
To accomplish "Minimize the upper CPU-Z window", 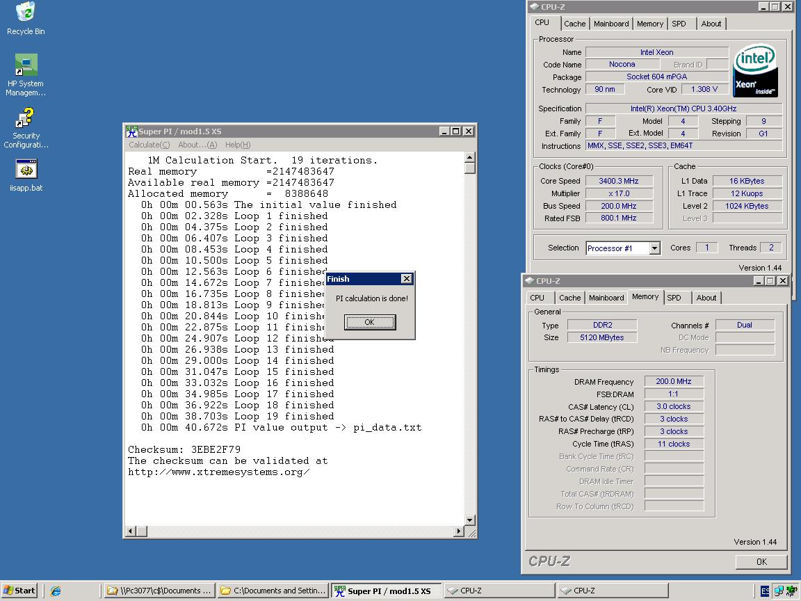I will (763, 7).
